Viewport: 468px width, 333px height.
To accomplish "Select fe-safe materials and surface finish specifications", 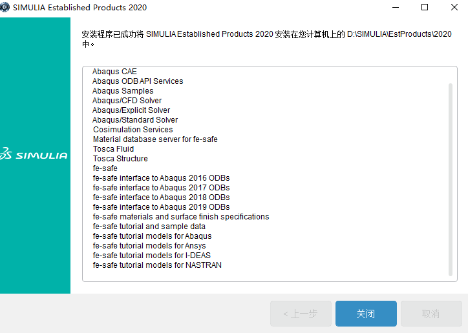I will click(181, 217).
